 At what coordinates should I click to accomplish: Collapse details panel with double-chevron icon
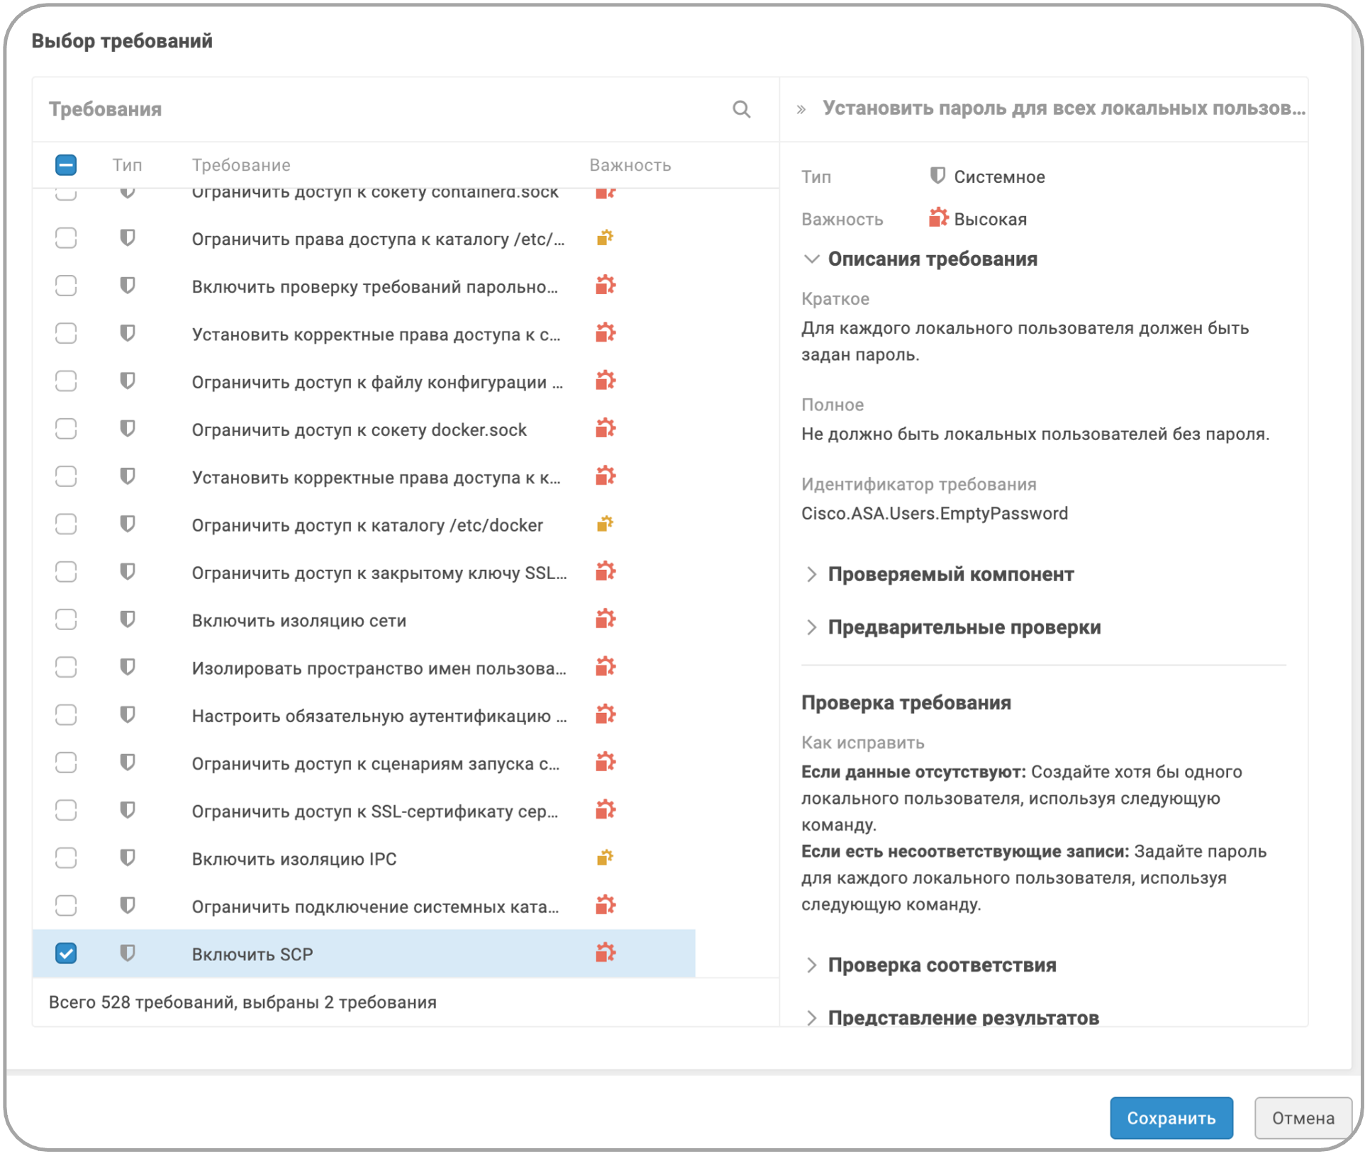tap(801, 109)
